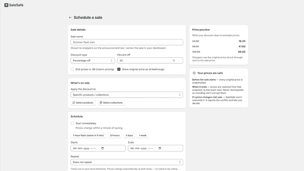The image size is (304, 171).
Task: Open the Discount type dropdown
Action: [x=93, y=61]
